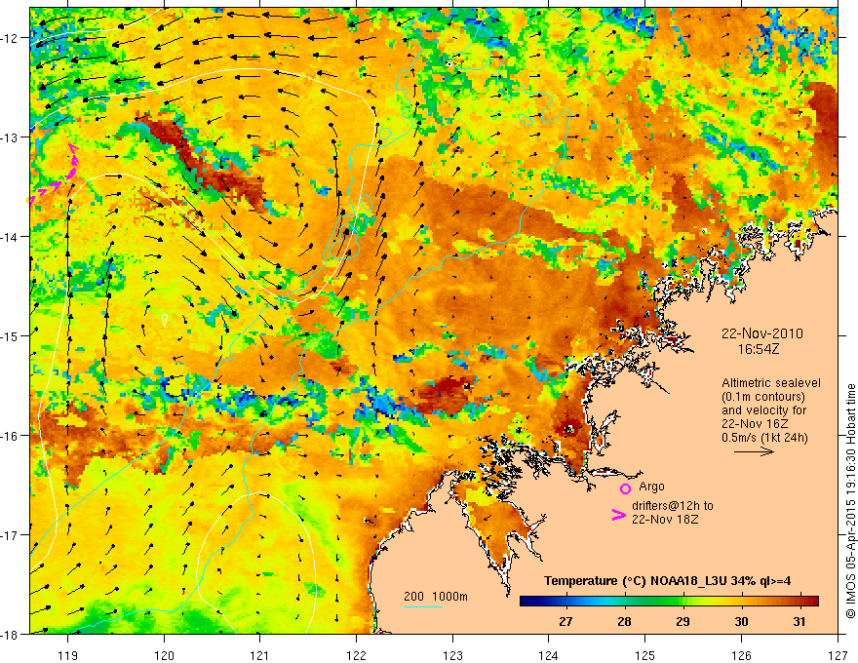Click the colorbar tick label 31
The width and height of the screenshot is (858, 663).
[799, 622]
